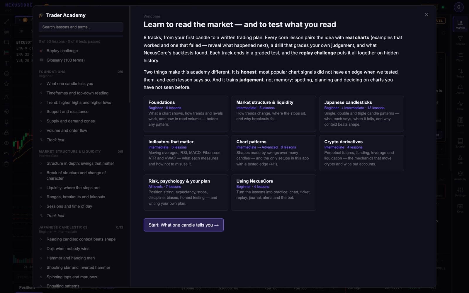Open the Flow panel icon
469x293 pixels.
coord(460,106)
